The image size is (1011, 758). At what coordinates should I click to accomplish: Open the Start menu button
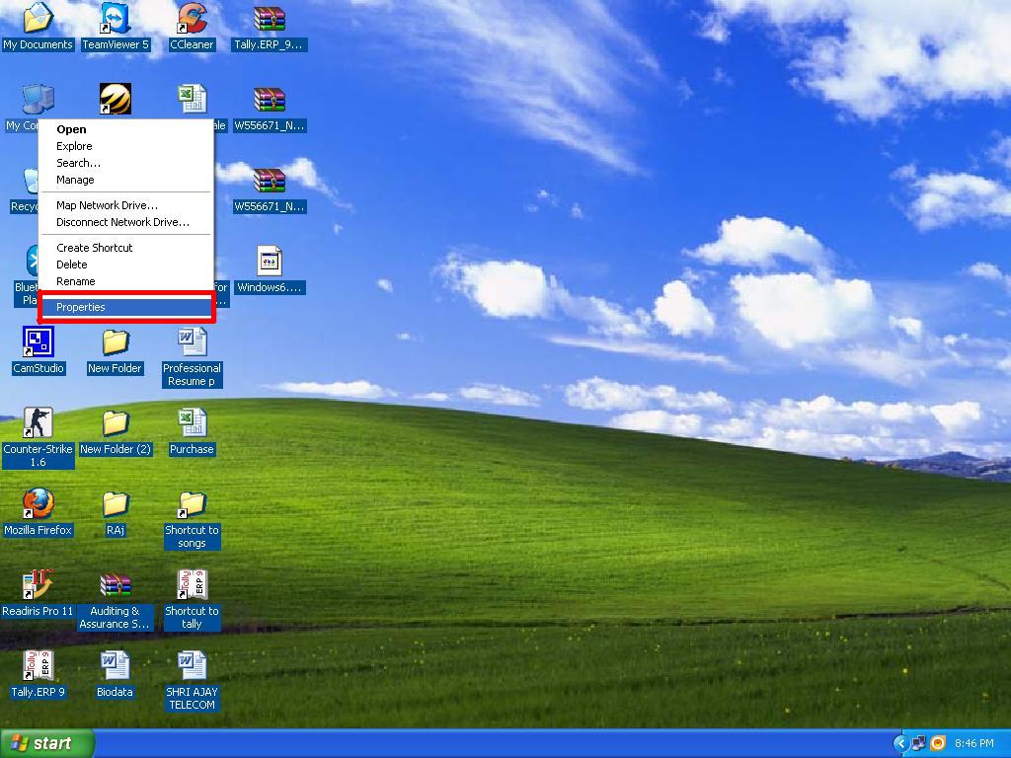47,743
